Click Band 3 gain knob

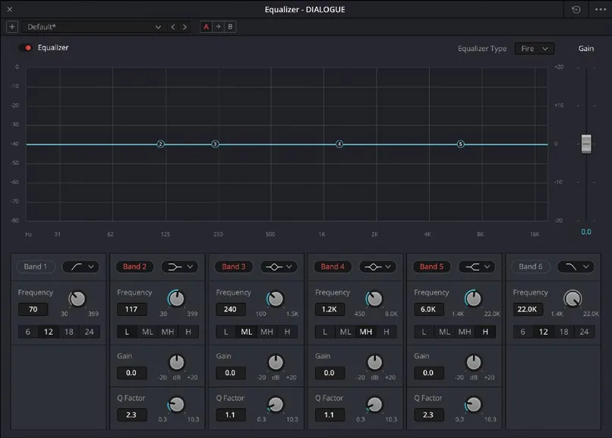click(x=276, y=363)
